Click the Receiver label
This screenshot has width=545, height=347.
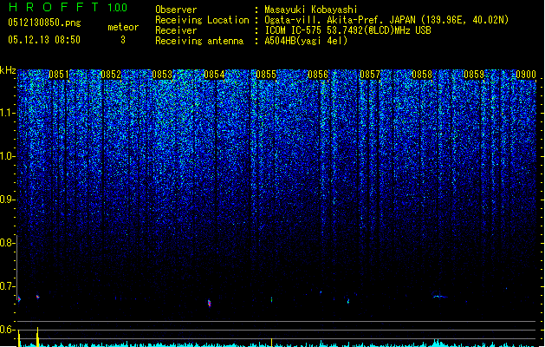point(176,30)
